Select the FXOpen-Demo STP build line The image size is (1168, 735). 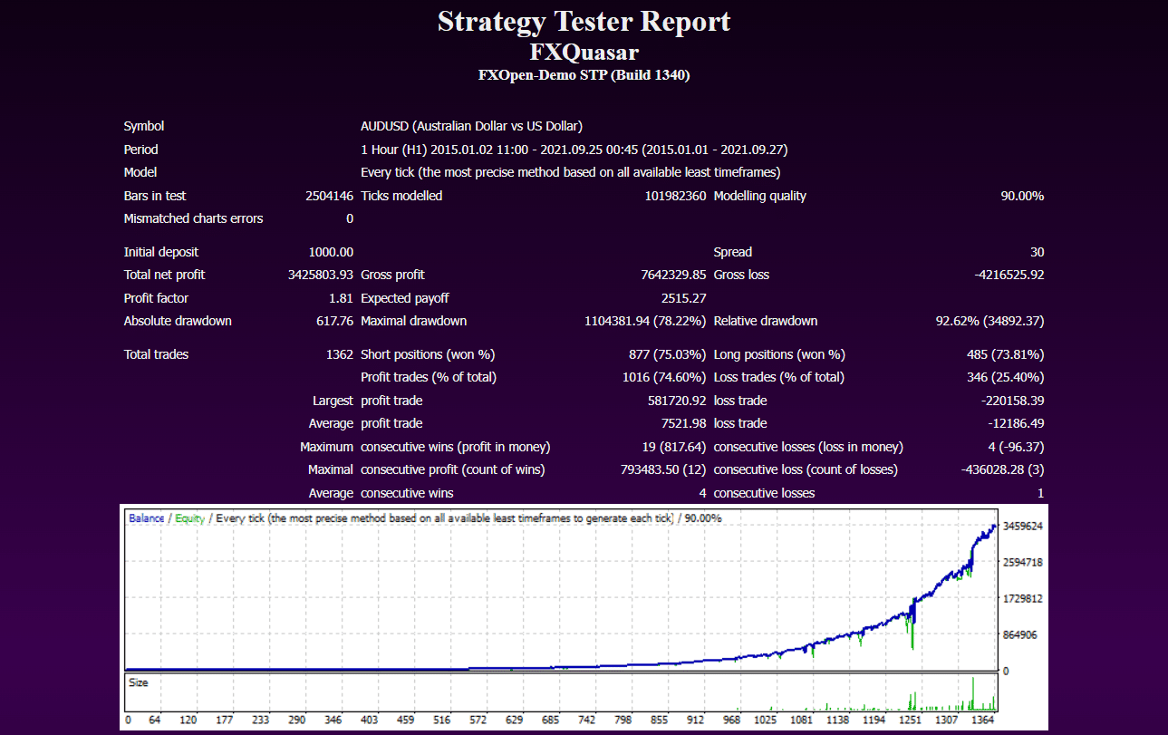tap(584, 75)
